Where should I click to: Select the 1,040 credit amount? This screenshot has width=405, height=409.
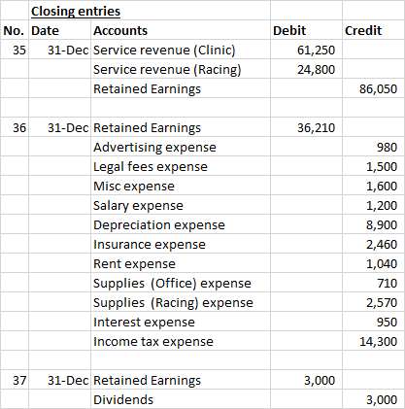click(373, 263)
